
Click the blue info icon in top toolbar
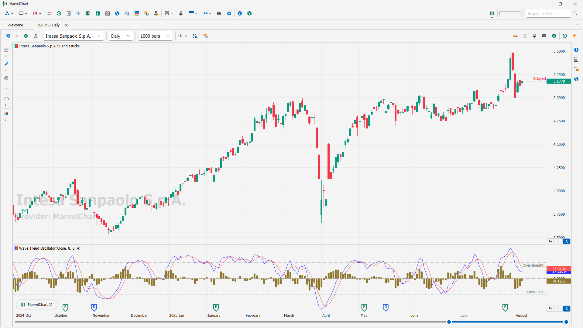240,13
